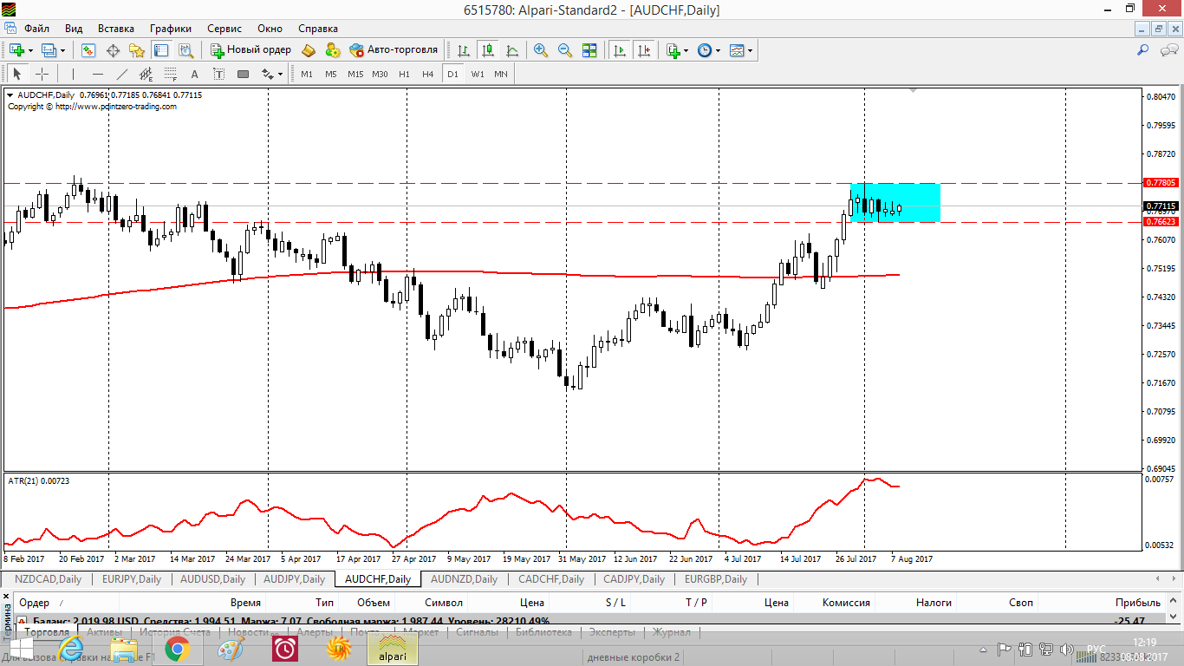Click the 0.76623 price level label

click(x=1161, y=221)
